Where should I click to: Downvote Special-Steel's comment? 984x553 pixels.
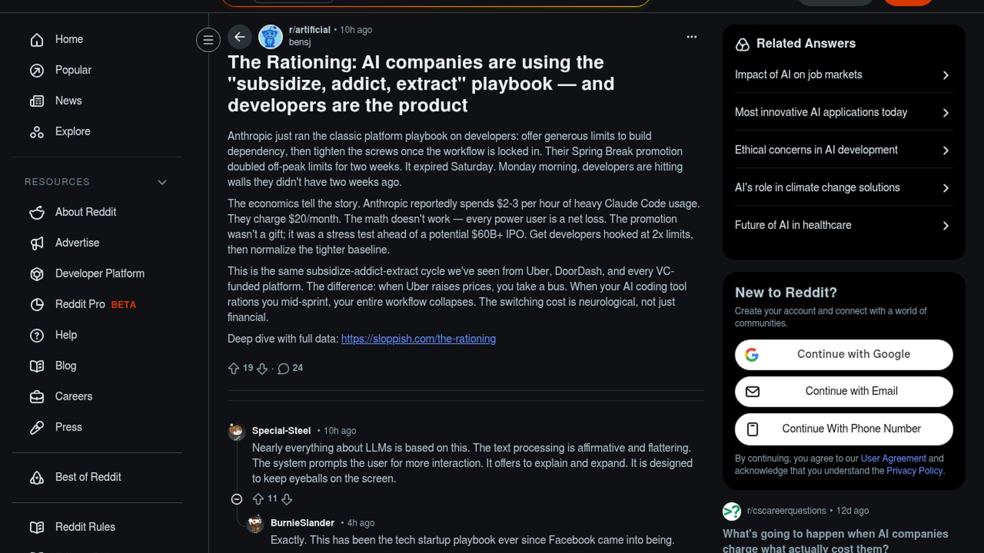pyautogui.click(x=287, y=499)
